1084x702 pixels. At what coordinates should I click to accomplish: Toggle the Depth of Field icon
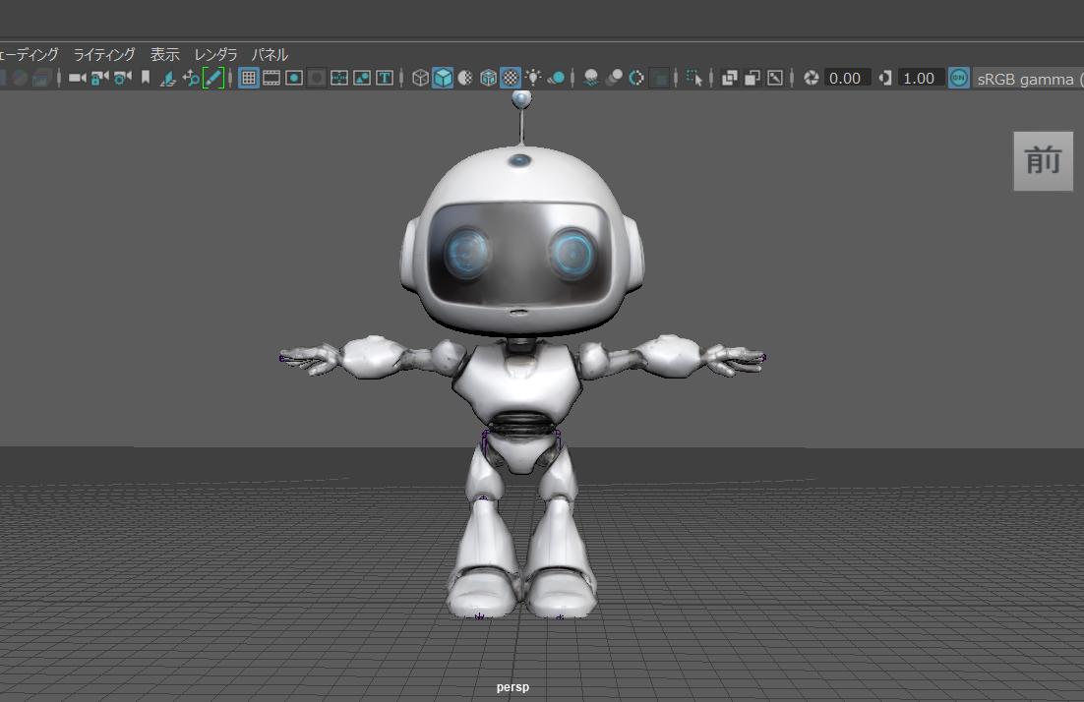(659, 78)
